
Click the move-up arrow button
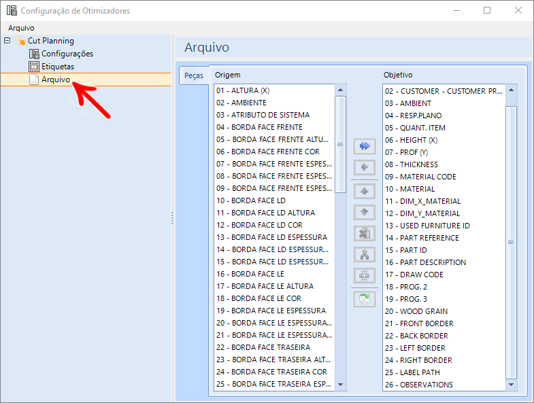pyautogui.click(x=365, y=191)
